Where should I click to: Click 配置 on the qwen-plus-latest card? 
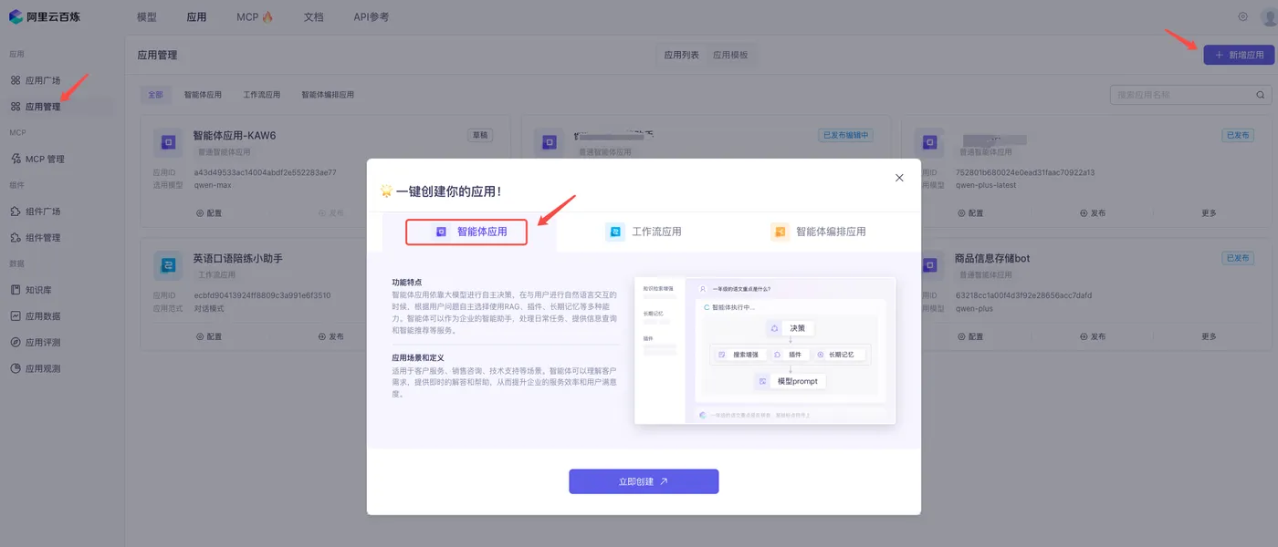tap(970, 212)
